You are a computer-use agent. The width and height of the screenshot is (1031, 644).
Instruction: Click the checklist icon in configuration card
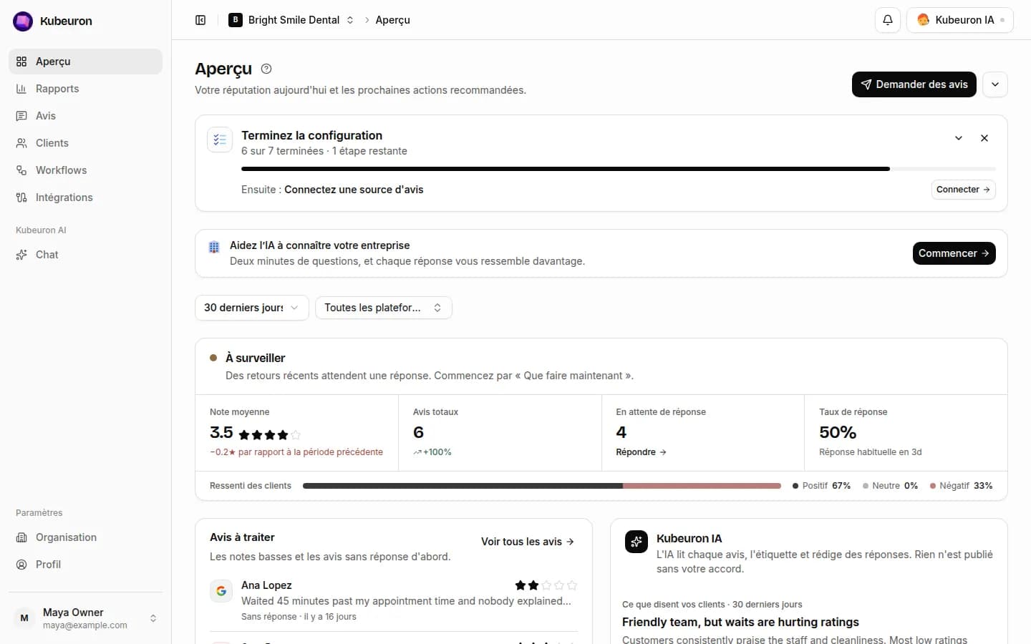pos(220,140)
